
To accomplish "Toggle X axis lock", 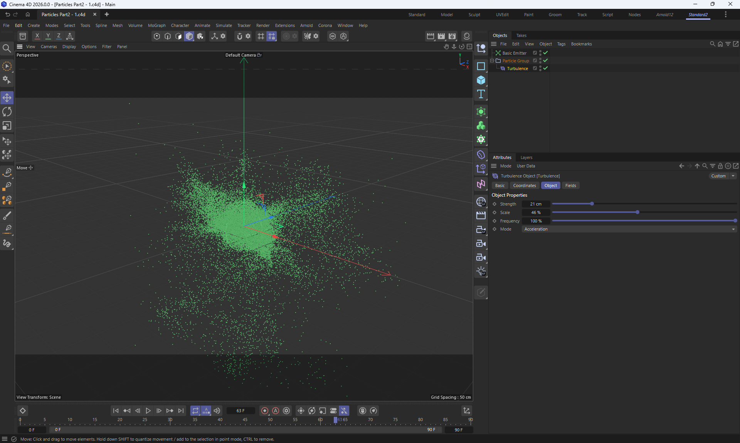I will pyautogui.click(x=37, y=36).
